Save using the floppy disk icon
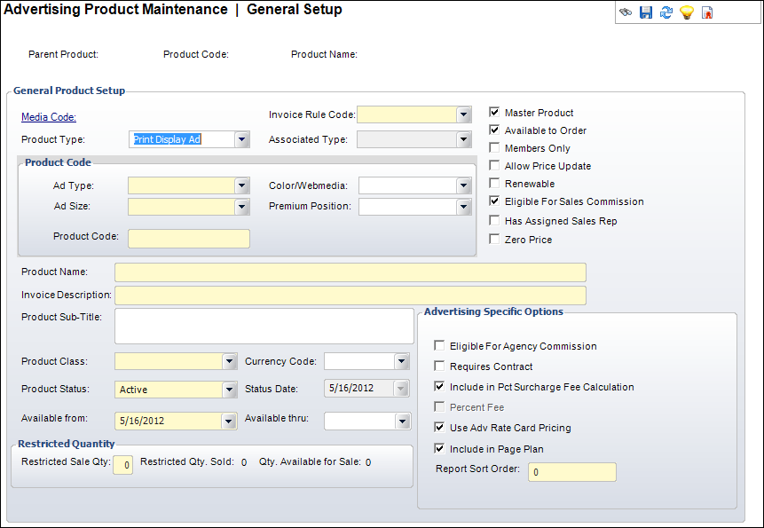The width and height of the screenshot is (764, 528). pyautogui.click(x=646, y=12)
